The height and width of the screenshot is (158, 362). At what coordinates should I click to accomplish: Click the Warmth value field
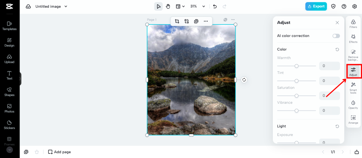click(329, 66)
